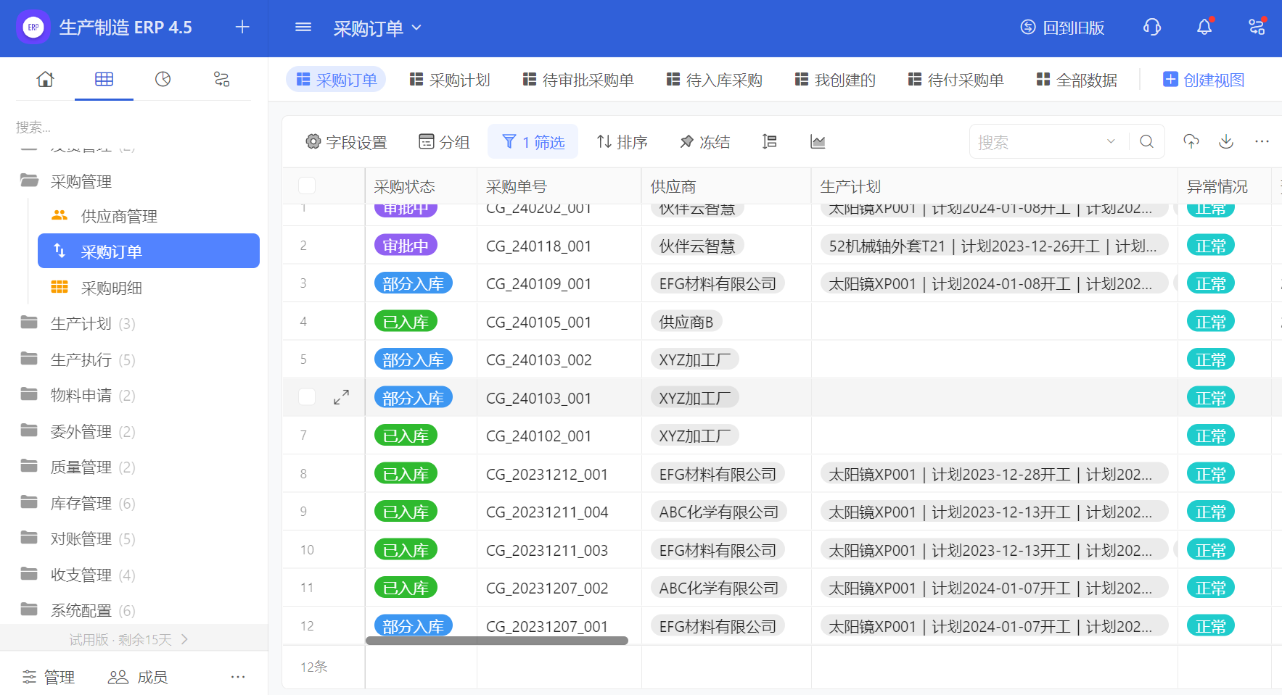
Task: Click the row height icon in toolbar
Action: [x=770, y=142]
